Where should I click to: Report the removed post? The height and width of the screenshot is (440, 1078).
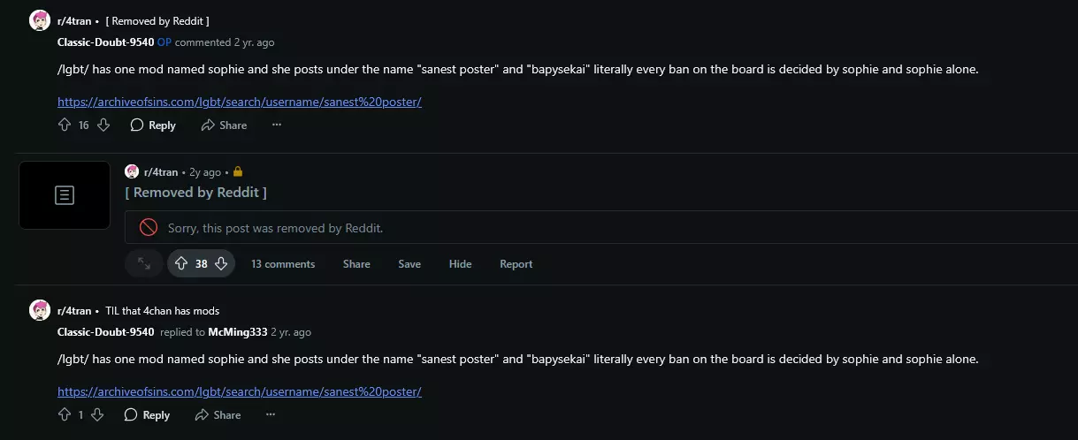click(x=516, y=264)
